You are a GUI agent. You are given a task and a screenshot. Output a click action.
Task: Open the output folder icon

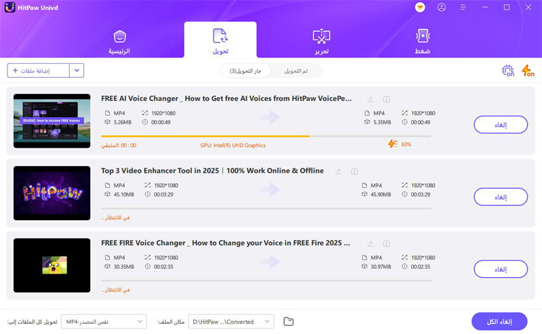289,321
